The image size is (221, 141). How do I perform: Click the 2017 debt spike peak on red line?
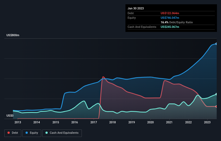pyautogui.click(x=103, y=77)
